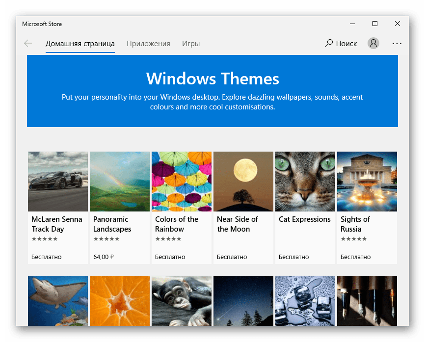The width and height of the screenshot is (425, 342).
Task: Open the three-dot more options menu
Action: (397, 44)
